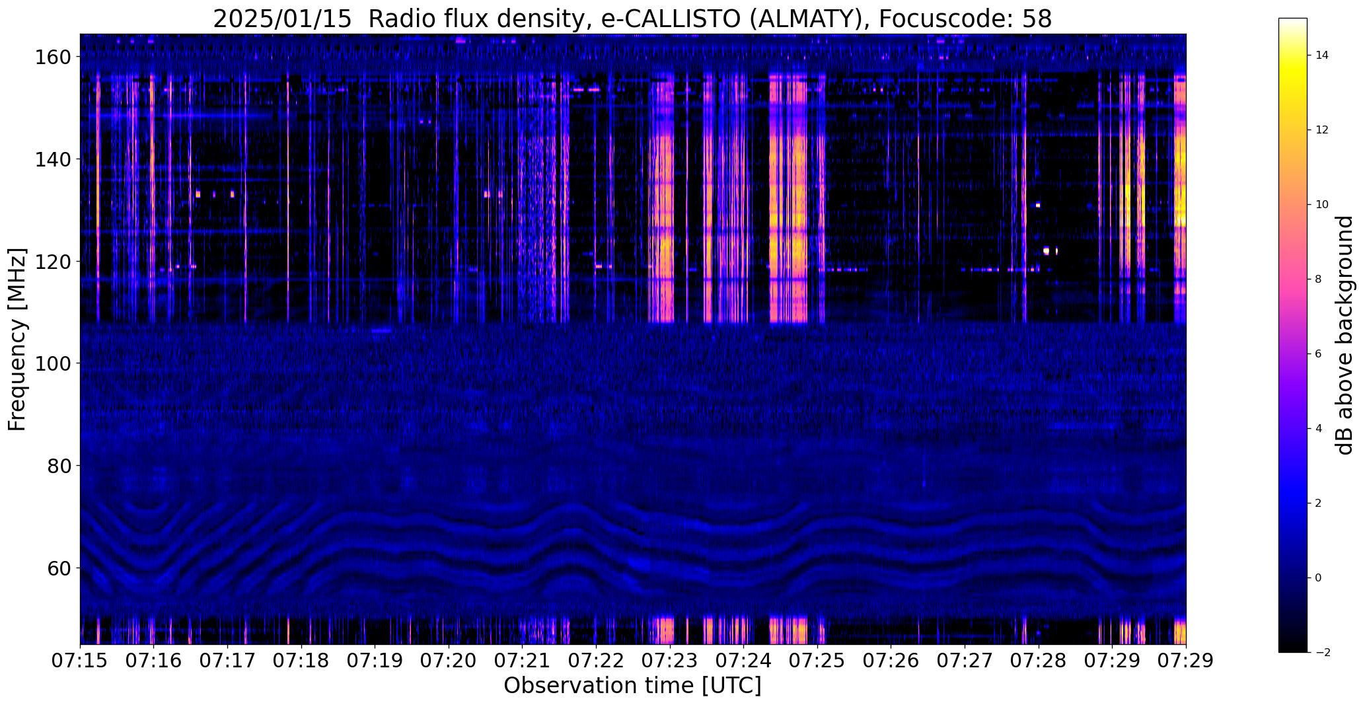Click the 160 frequency tick label
This screenshot has height=705, width=1365.
(54, 57)
